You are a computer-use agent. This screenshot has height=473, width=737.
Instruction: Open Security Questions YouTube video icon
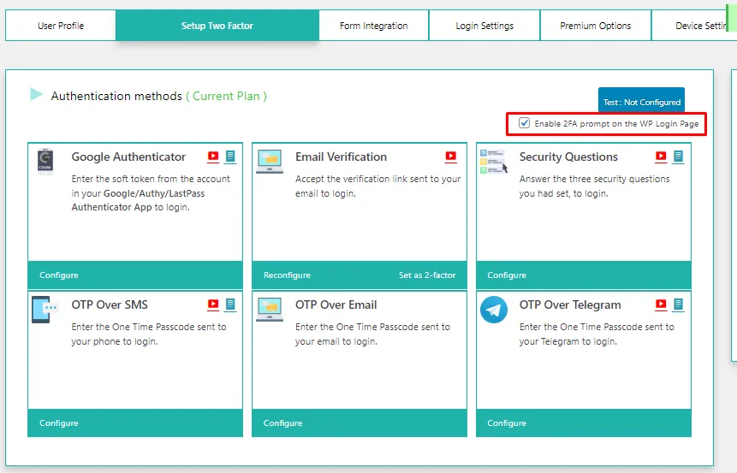(x=661, y=157)
